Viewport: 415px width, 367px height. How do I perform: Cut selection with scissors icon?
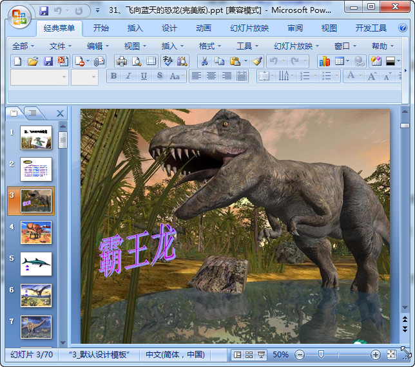click(204, 61)
